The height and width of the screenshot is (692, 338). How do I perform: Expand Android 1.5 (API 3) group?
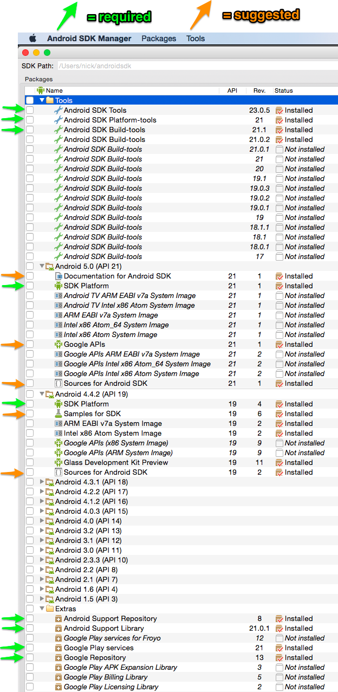pyautogui.click(x=42, y=599)
